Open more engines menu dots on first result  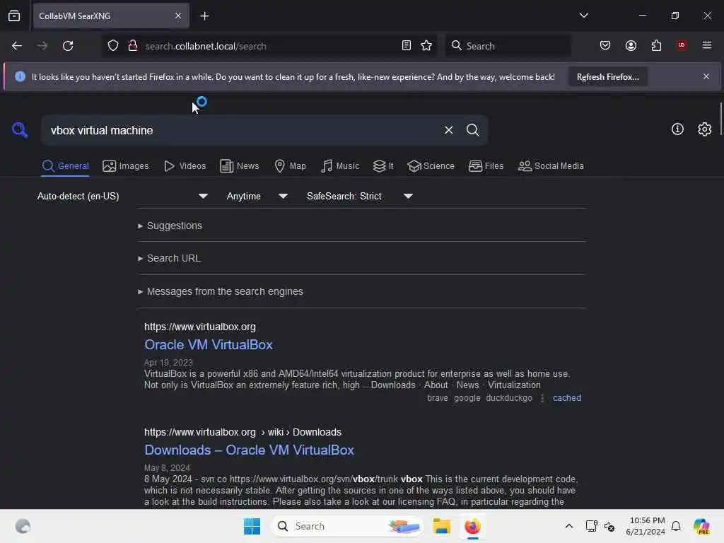542,398
